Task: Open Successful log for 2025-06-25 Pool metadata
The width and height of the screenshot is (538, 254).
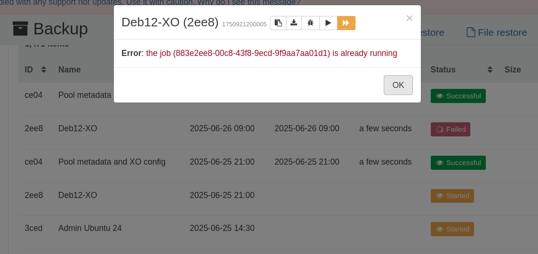Action: pos(458,163)
